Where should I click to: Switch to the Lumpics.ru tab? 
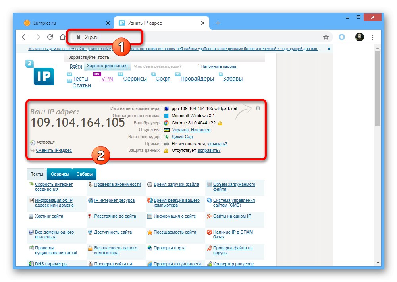tap(67, 23)
